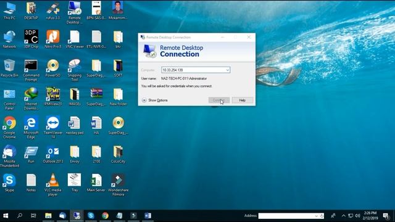
Task: Close the Remote Desktop Connection window
Action: pos(249,37)
